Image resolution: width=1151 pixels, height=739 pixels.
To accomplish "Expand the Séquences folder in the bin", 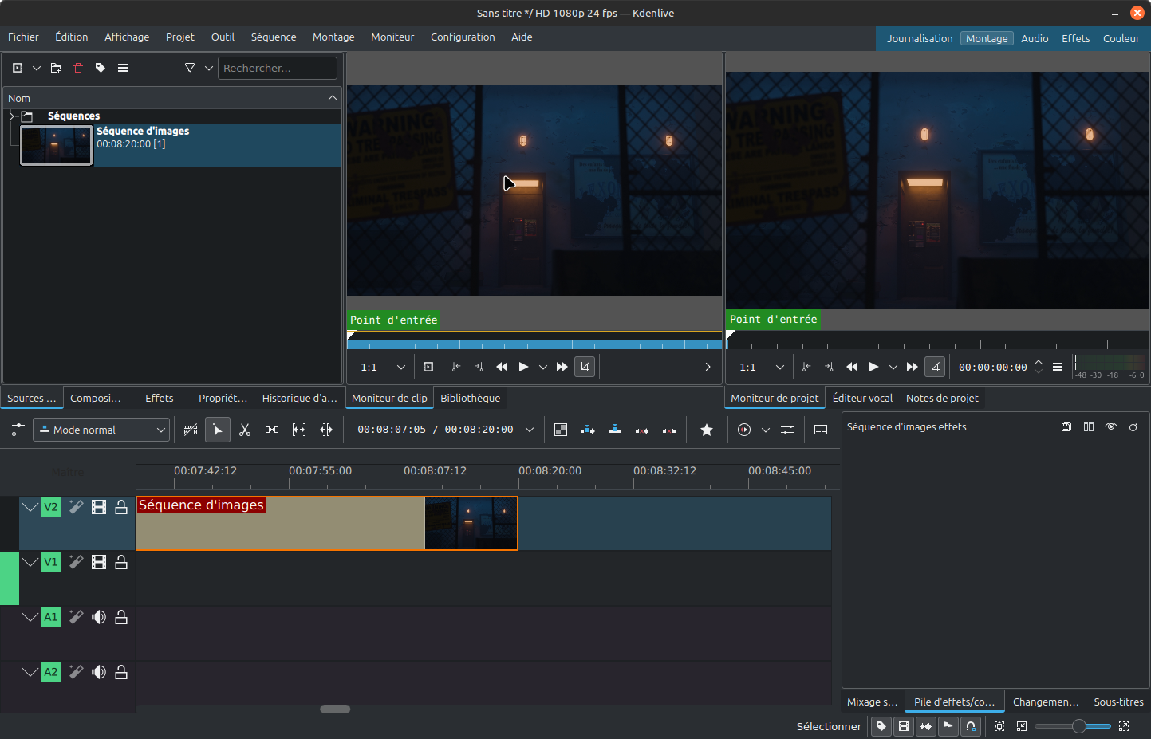I will [12, 116].
